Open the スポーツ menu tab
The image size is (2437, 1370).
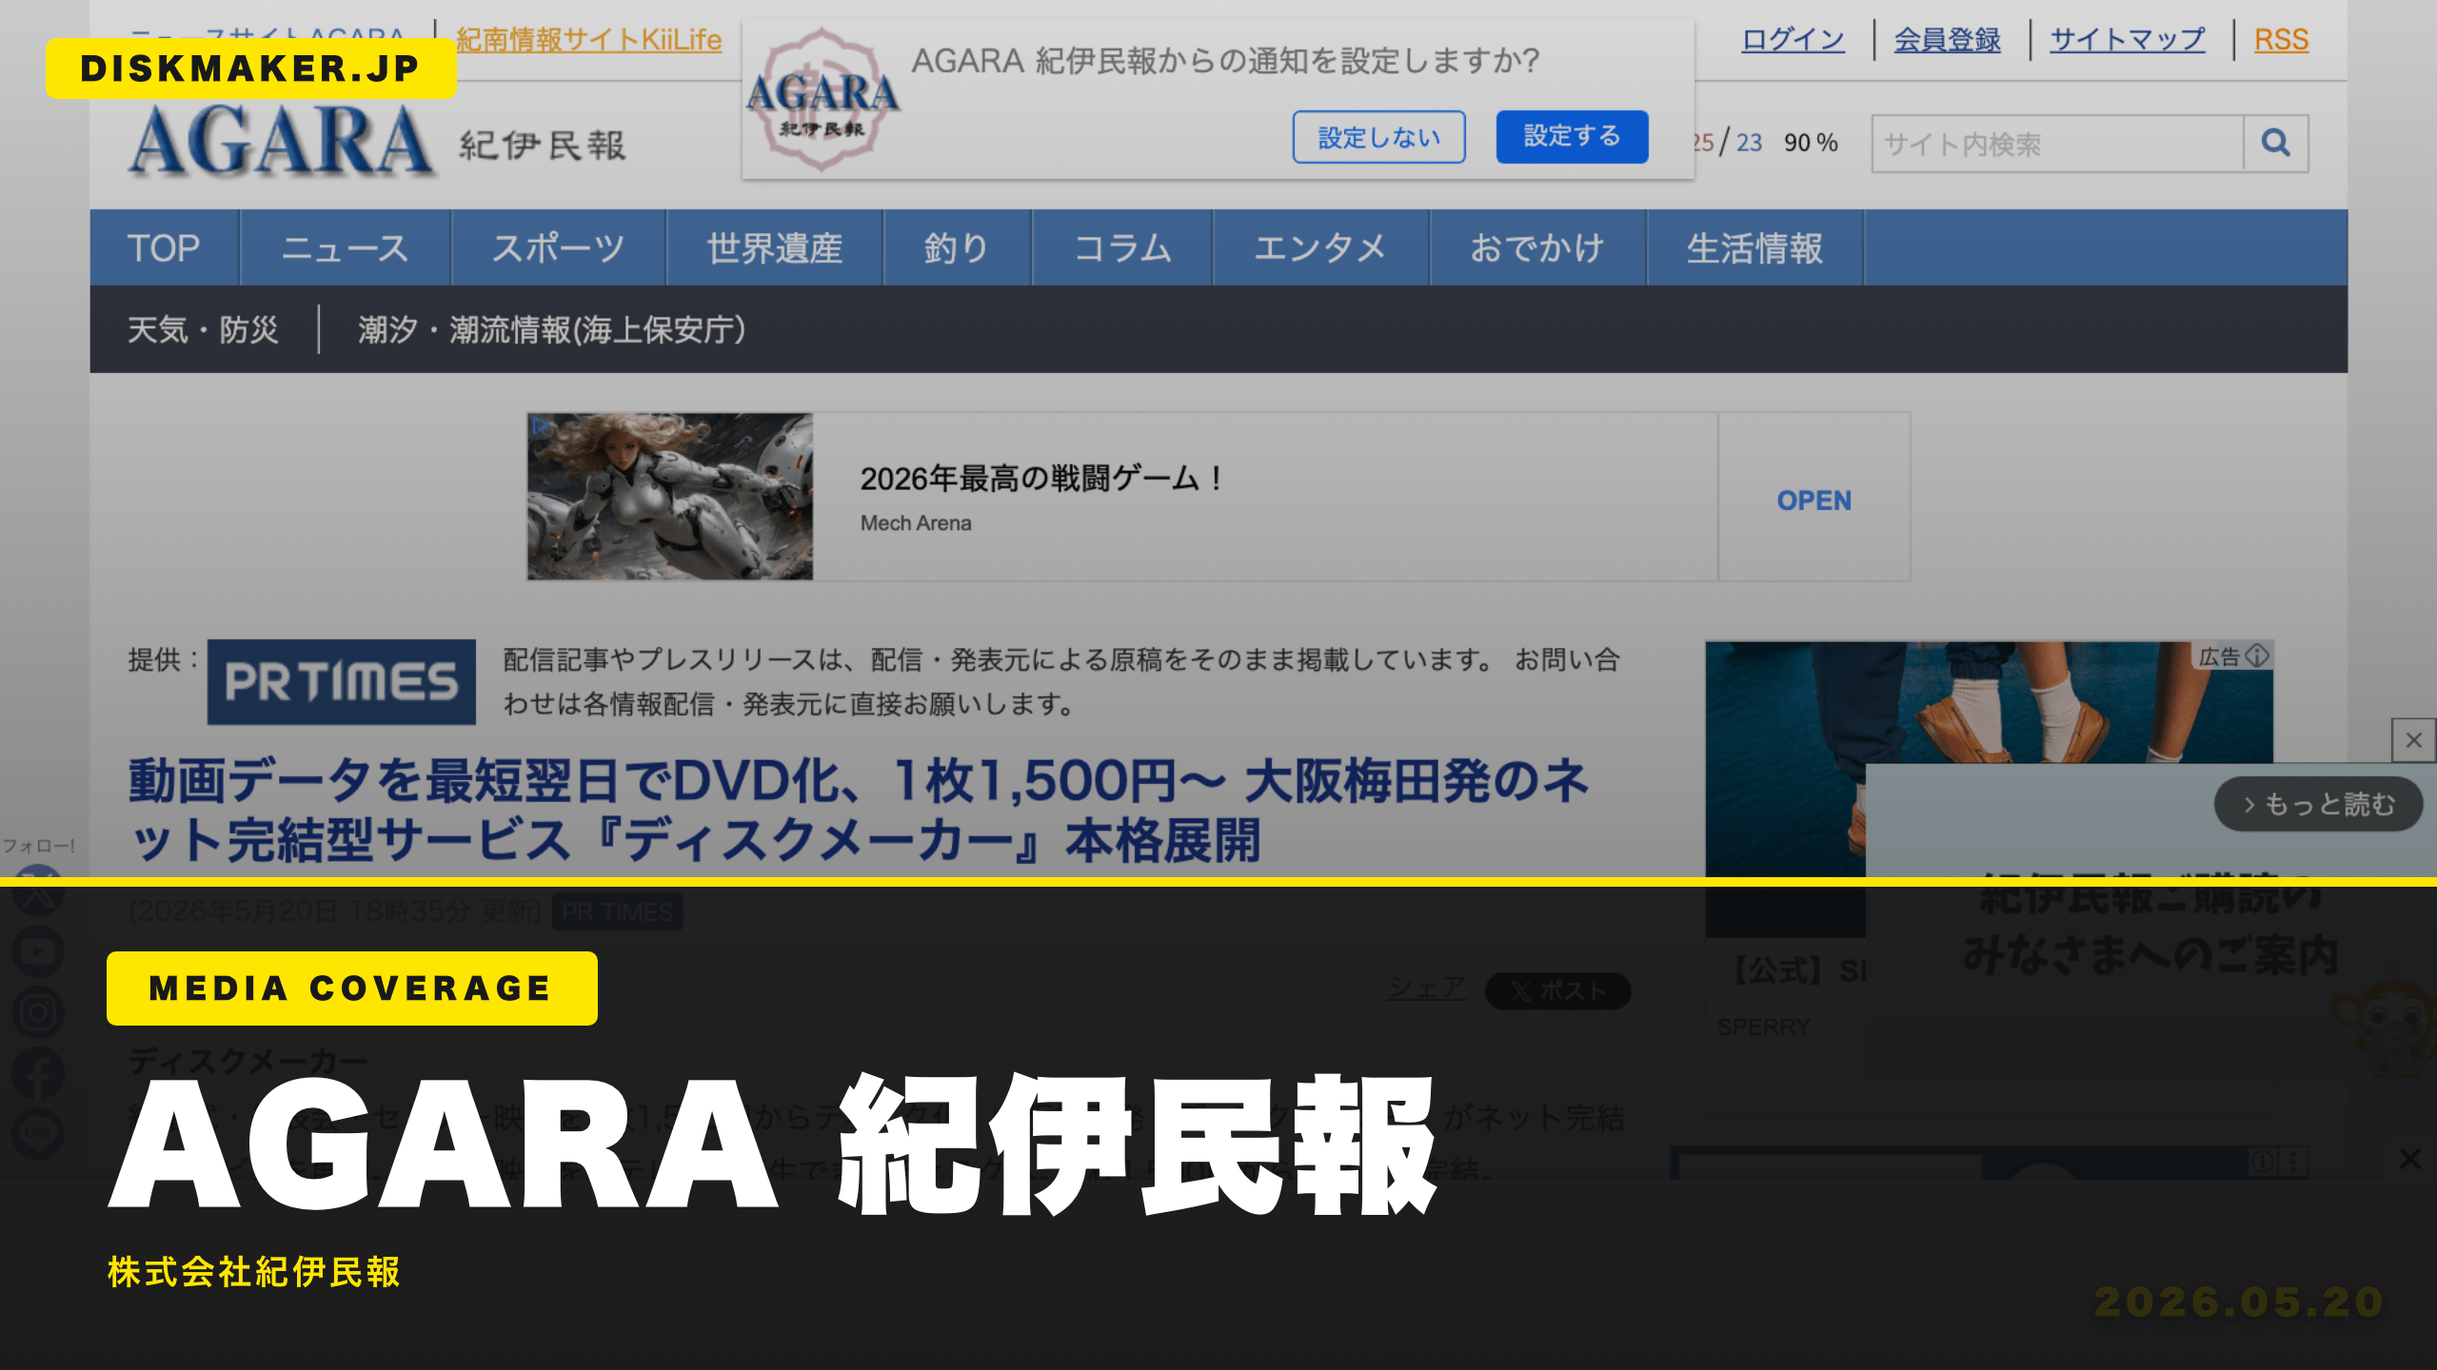tap(559, 247)
